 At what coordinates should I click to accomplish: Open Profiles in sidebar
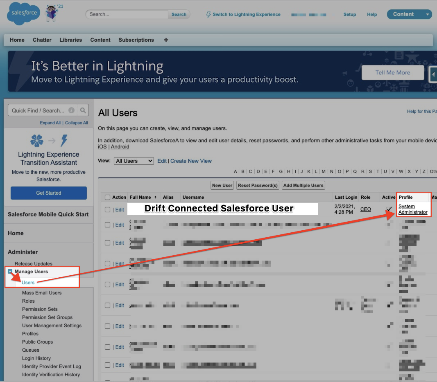30,334
